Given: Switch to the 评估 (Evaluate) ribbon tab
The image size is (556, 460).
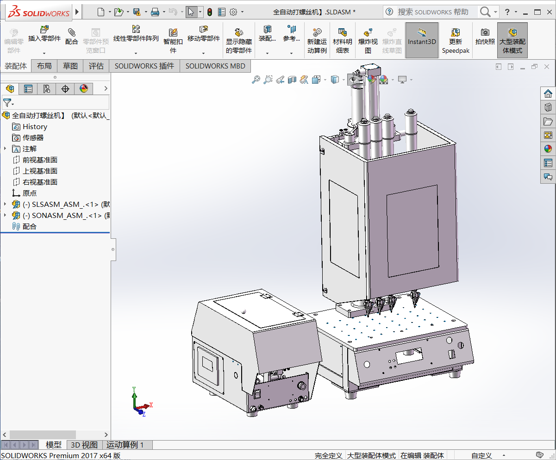Looking at the screenshot, I should point(96,66).
